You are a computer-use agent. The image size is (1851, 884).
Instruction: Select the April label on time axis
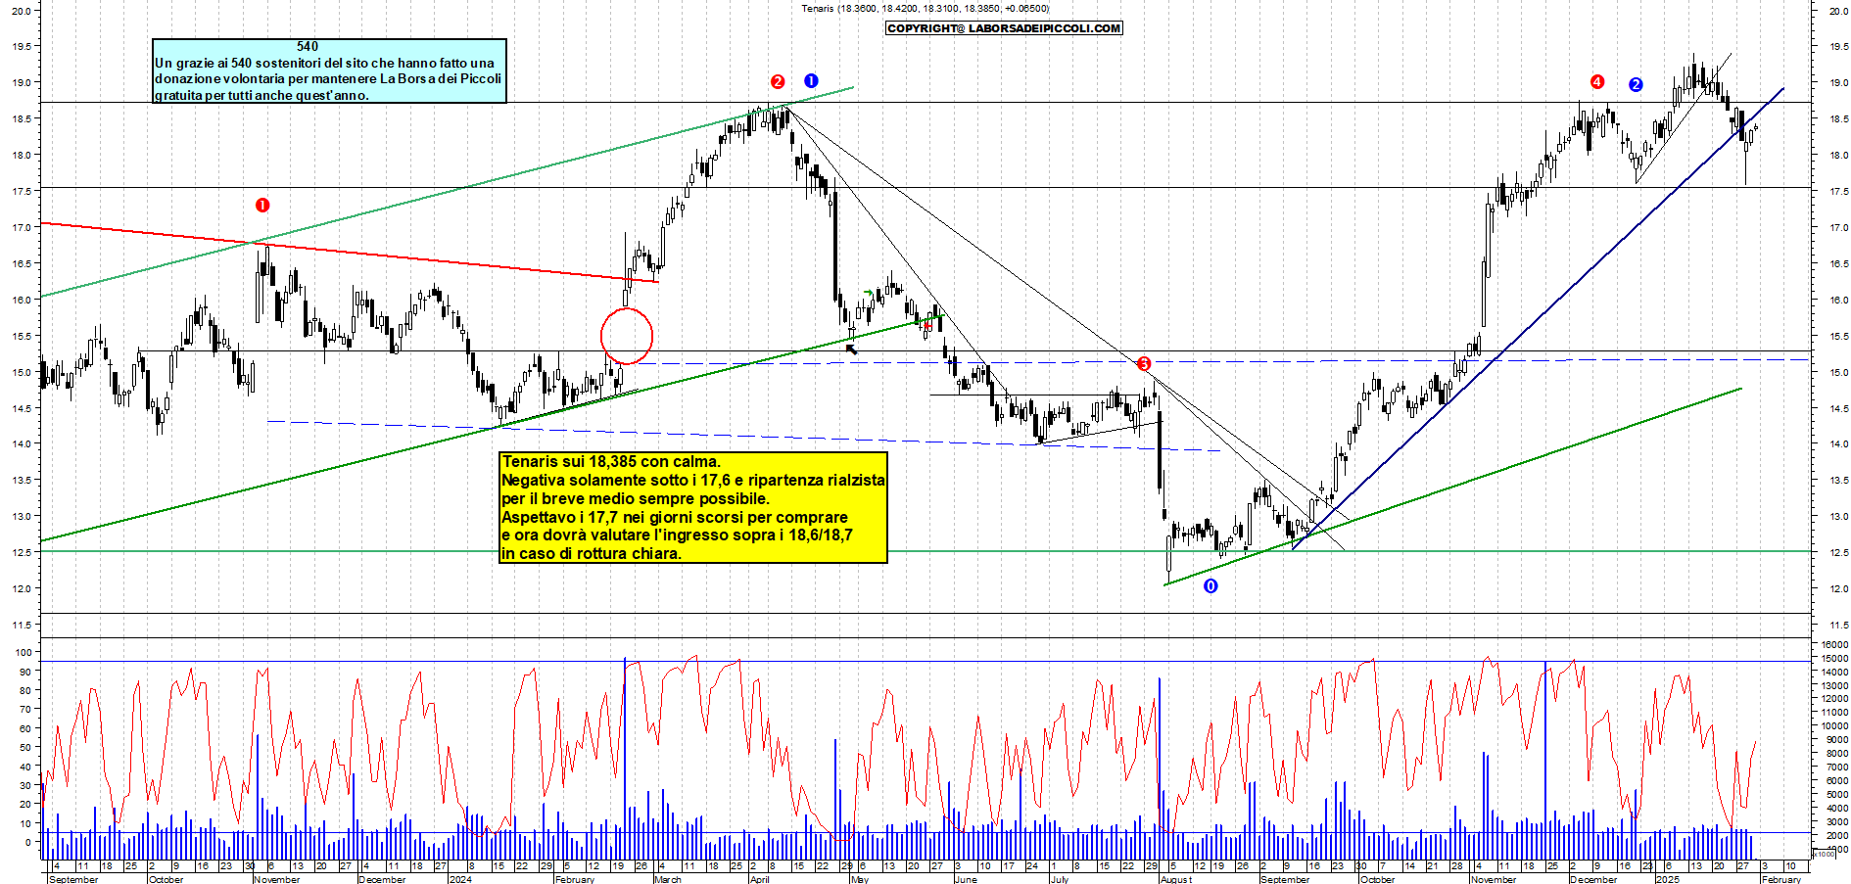760,879
